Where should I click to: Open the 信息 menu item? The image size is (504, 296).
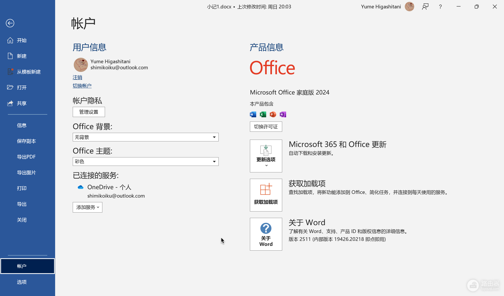pos(28,125)
